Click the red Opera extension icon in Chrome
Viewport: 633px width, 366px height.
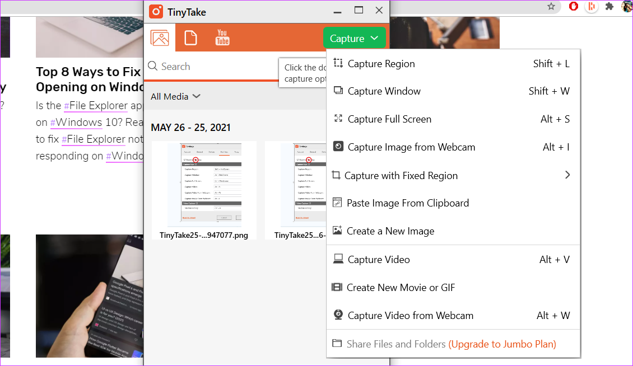point(573,6)
